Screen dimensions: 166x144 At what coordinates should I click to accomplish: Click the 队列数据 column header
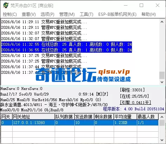click(65, 117)
